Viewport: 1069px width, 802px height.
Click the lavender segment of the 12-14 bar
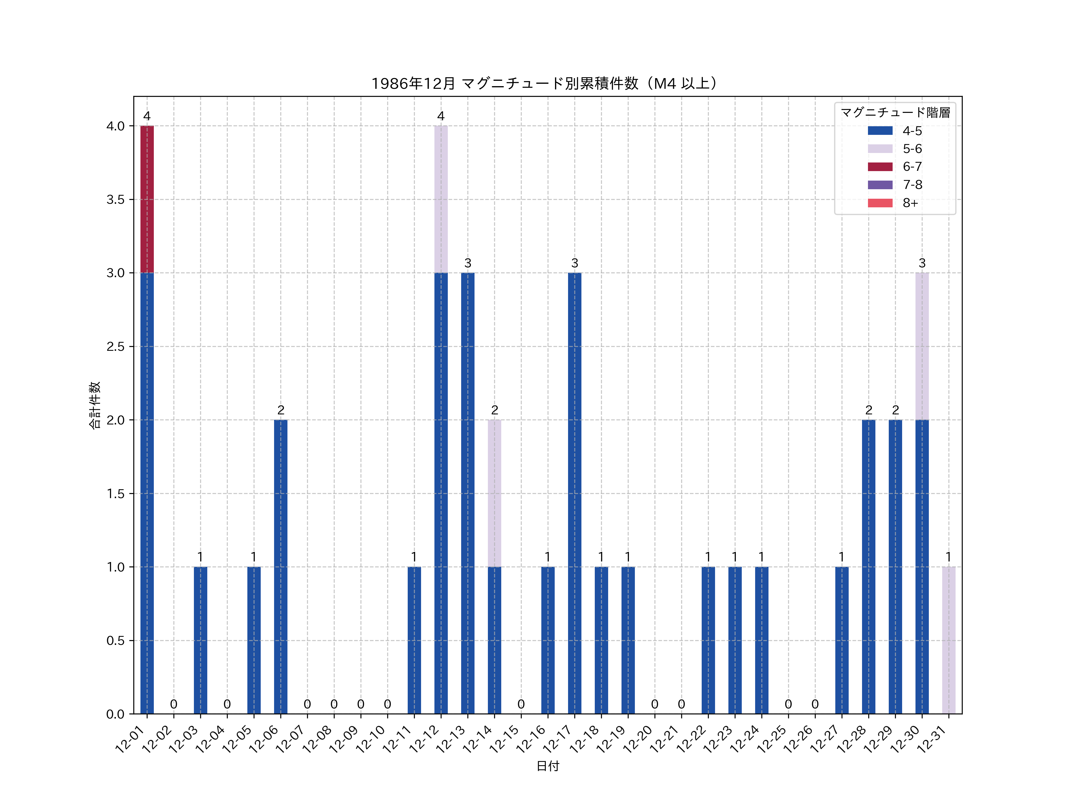(x=494, y=493)
